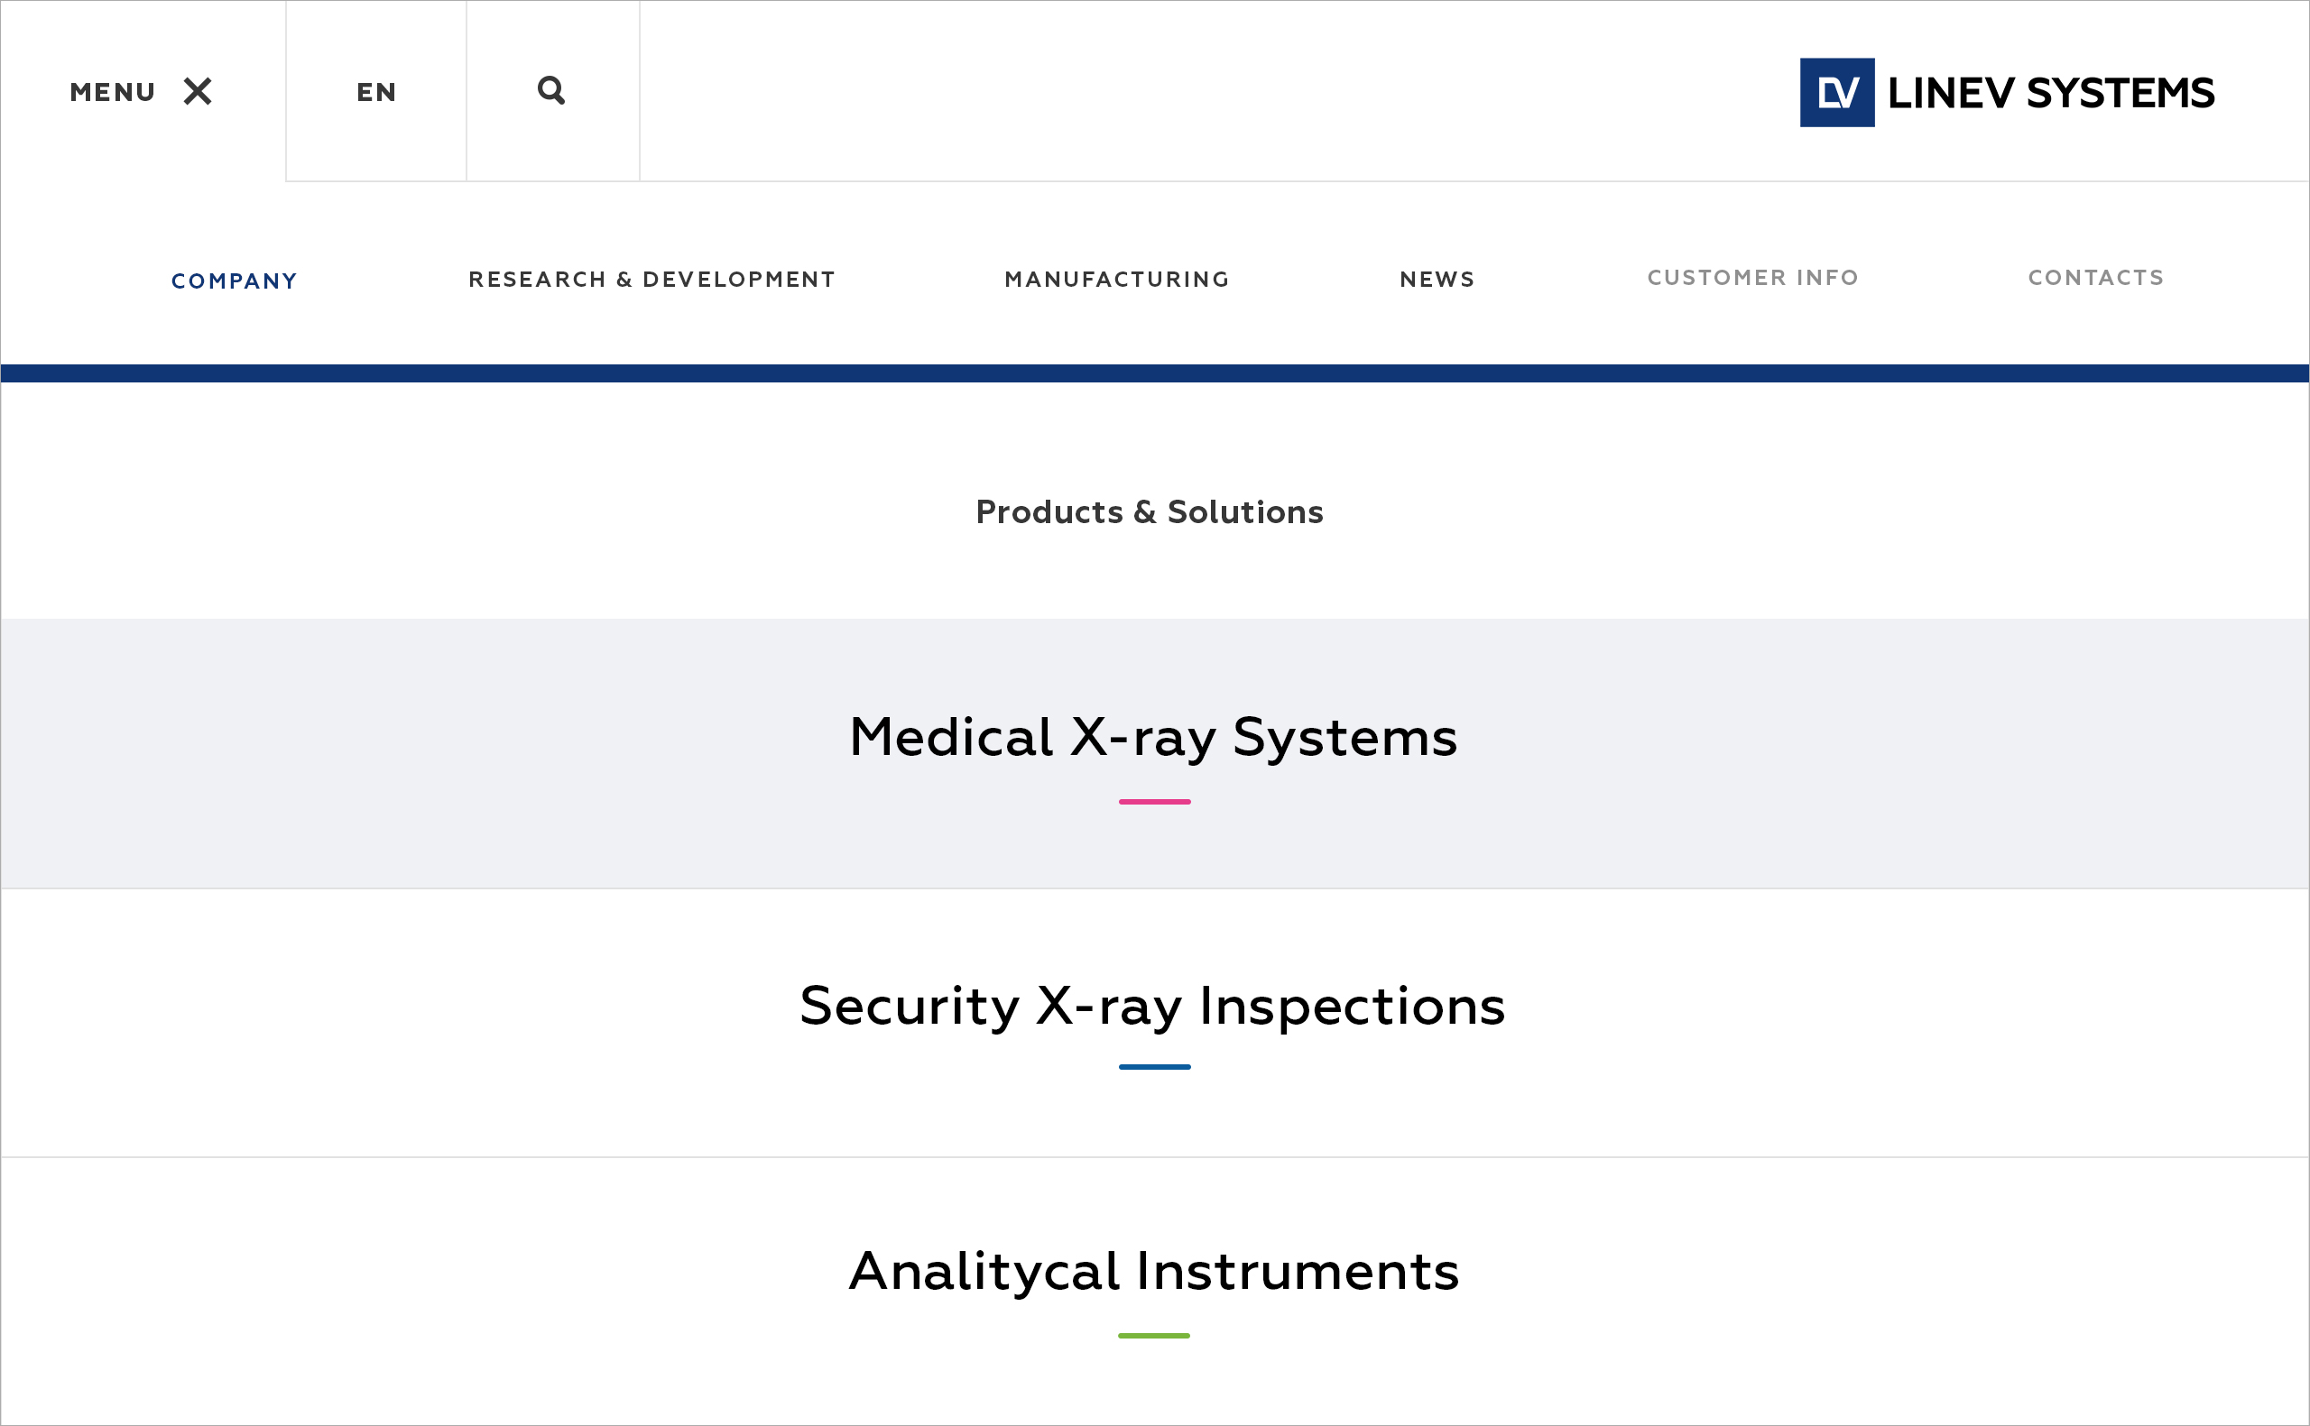Navigate to the News page
The width and height of the screenshot is (2310, 1426).
pos(1437,280)
